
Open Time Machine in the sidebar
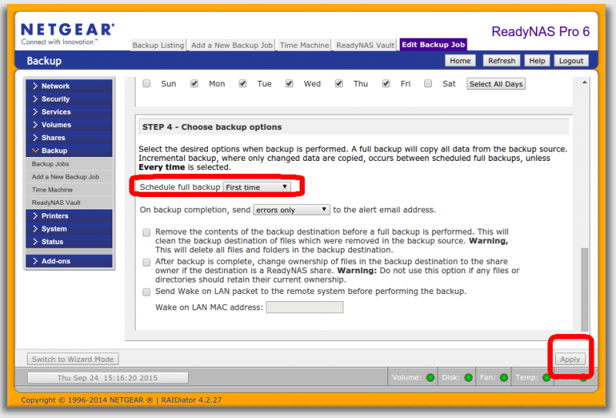69,190
